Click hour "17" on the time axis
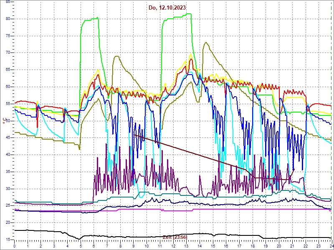This screenshot has height=250, width=334. (x=239, y=246)
